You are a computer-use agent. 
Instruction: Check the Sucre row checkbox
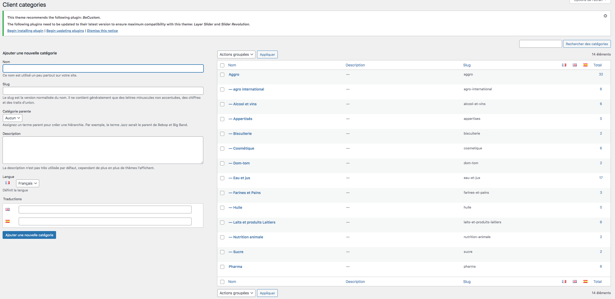(x=222, y=252)
